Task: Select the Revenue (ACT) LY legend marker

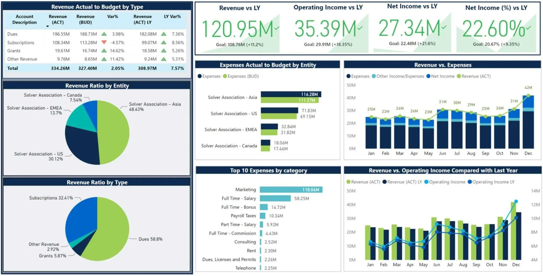Action: tap(385, 182)
